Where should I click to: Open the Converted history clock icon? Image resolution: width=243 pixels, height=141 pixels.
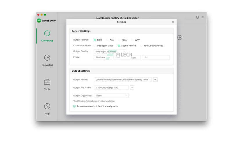tap(47, 58)
